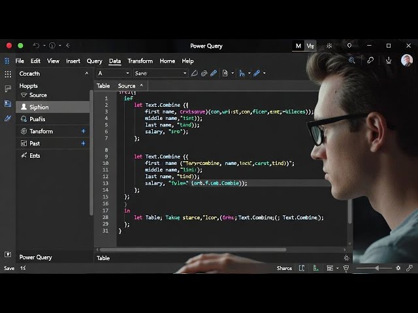The height and width of the screenshot is (313, 418).
Task: Switch to the M mode toggle
Action: 298,46
